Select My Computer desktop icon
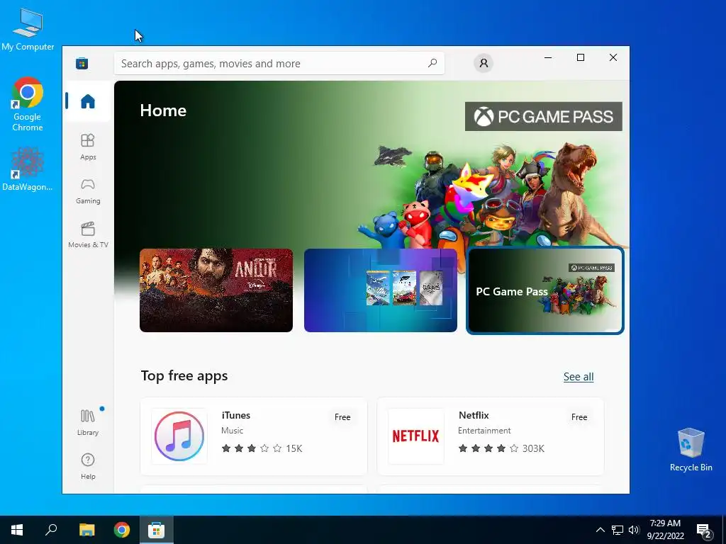The image size is (726, 544). pos(28,30)
